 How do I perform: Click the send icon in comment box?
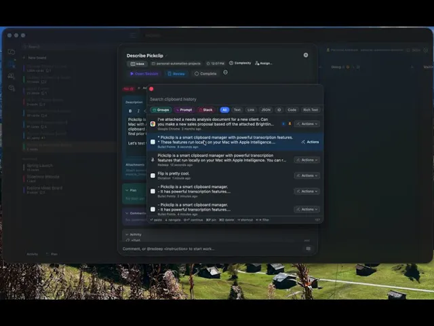[x=309, y=249]
